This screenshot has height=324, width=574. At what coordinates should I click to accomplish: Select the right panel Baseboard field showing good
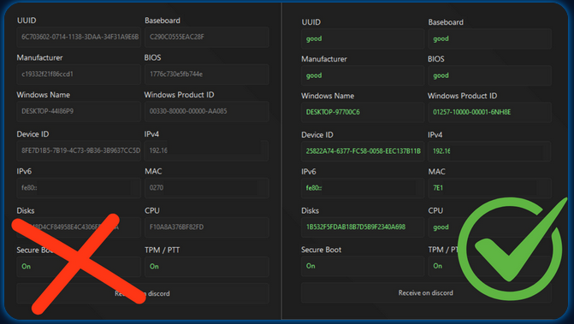(490, 38)
